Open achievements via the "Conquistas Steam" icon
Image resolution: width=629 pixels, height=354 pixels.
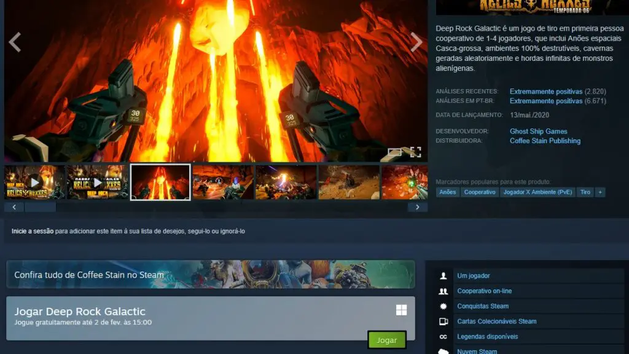click(x=443, y=305)
